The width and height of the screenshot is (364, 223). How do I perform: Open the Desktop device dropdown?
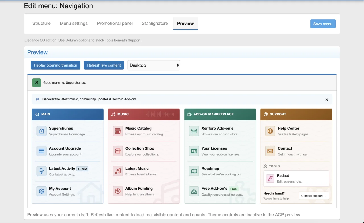pyautogui.click(x=154, y=65)
